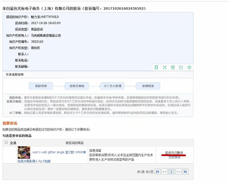Click the 被投诉的商品 column header
The width and height of the screenshot is (228, 184).
coord(74,143)
